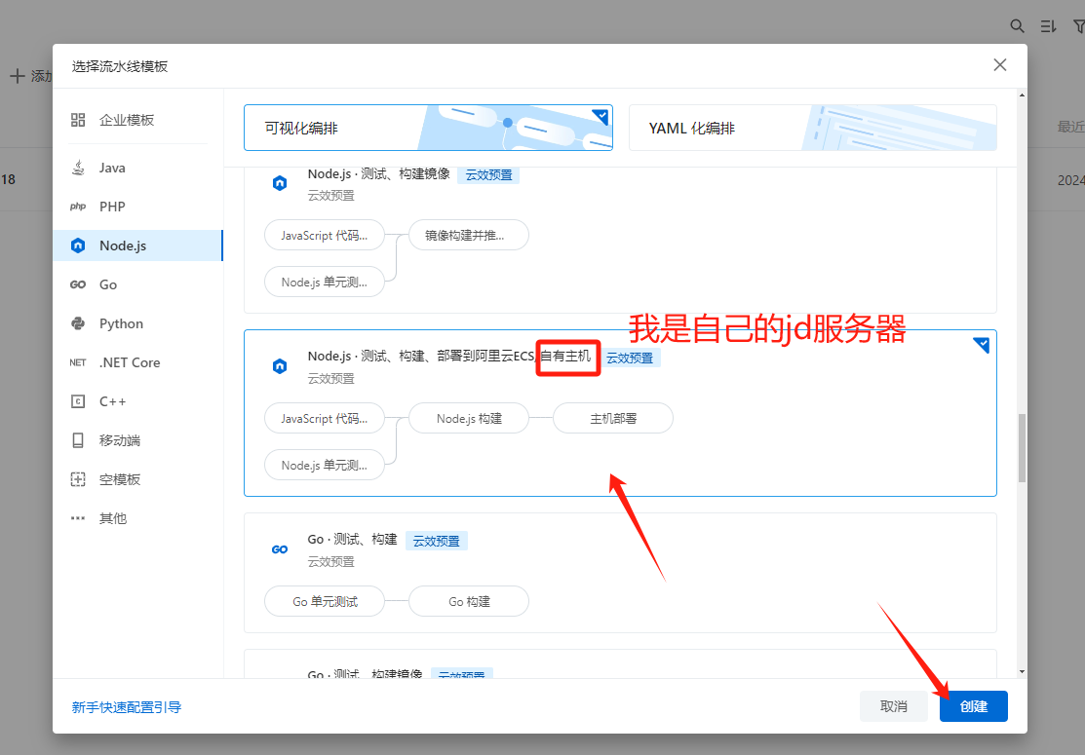Click the 创建 button

[x=973, y=706]
